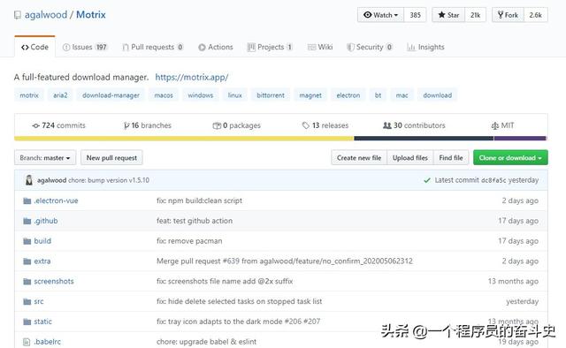Click agalwood's commit author avatar
This screenshot has width=566, height=348.
coord(29,180)
